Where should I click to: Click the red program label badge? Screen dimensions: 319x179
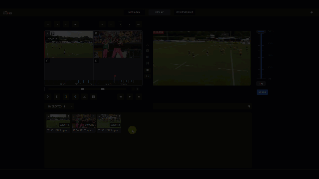pos(159,32)
